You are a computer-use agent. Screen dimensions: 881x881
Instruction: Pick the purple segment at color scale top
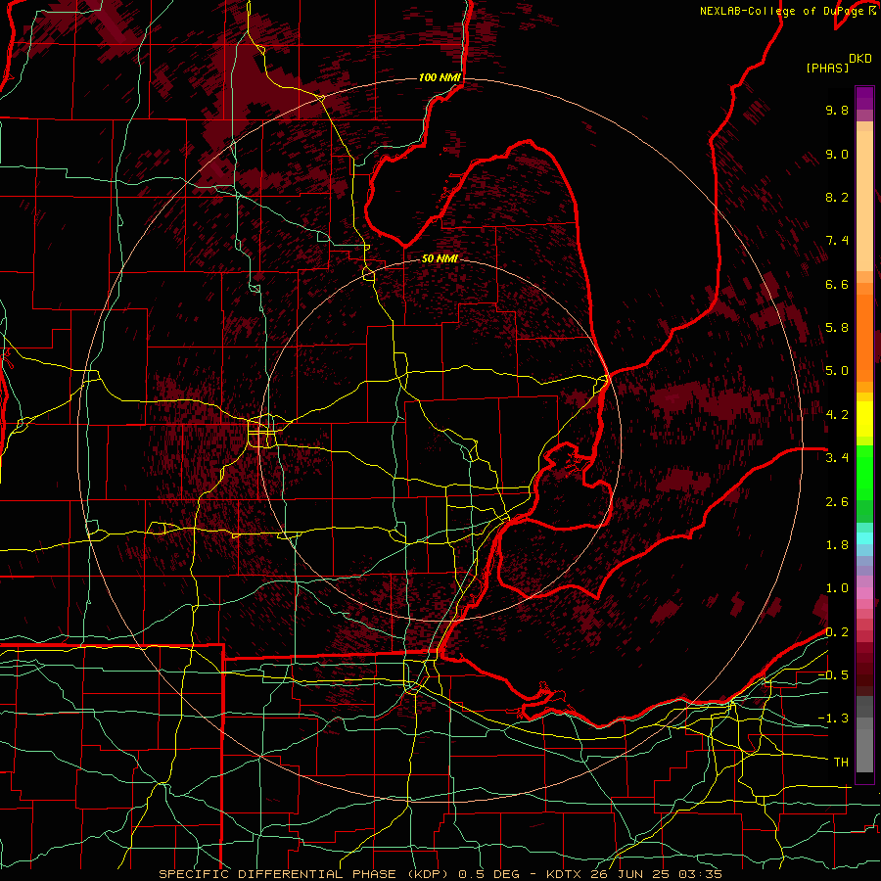[x=864, y=98]
